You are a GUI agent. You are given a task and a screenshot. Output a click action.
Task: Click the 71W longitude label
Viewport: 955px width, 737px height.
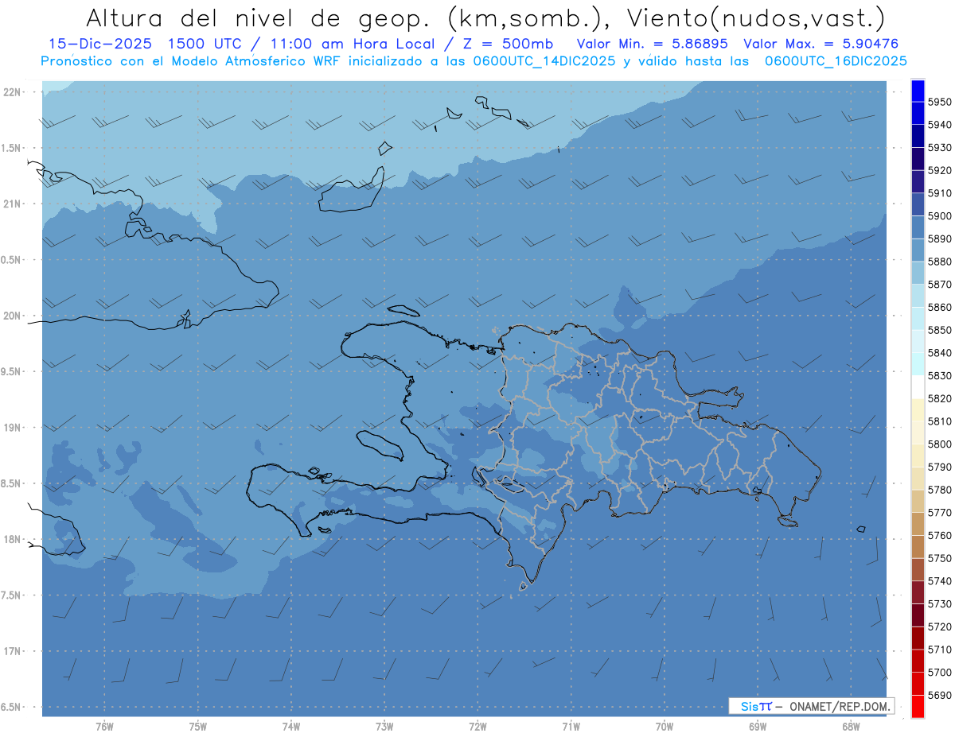(x=571, y=727)
